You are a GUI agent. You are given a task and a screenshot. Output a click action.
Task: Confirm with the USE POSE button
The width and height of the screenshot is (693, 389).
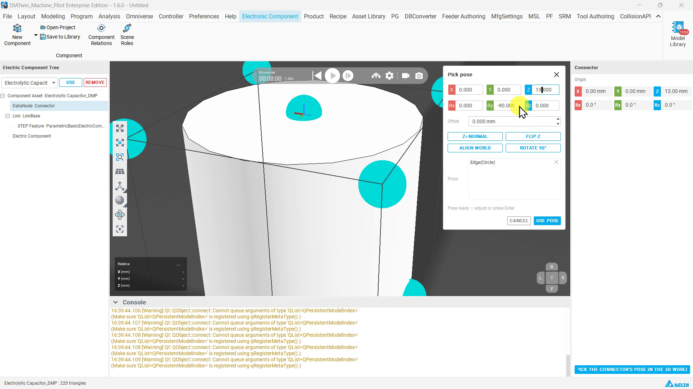[547, 221]
